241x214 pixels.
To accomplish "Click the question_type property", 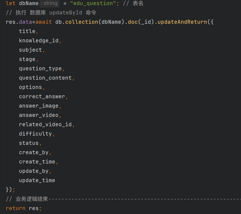I will [40, 69].
